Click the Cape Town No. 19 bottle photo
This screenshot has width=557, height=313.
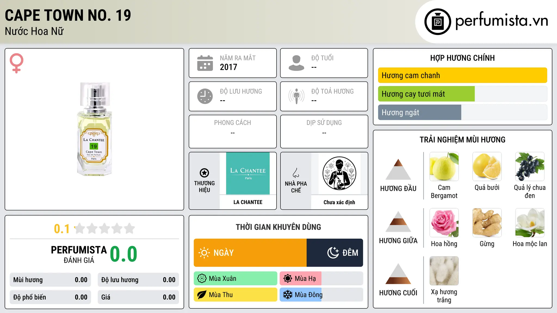94,129
